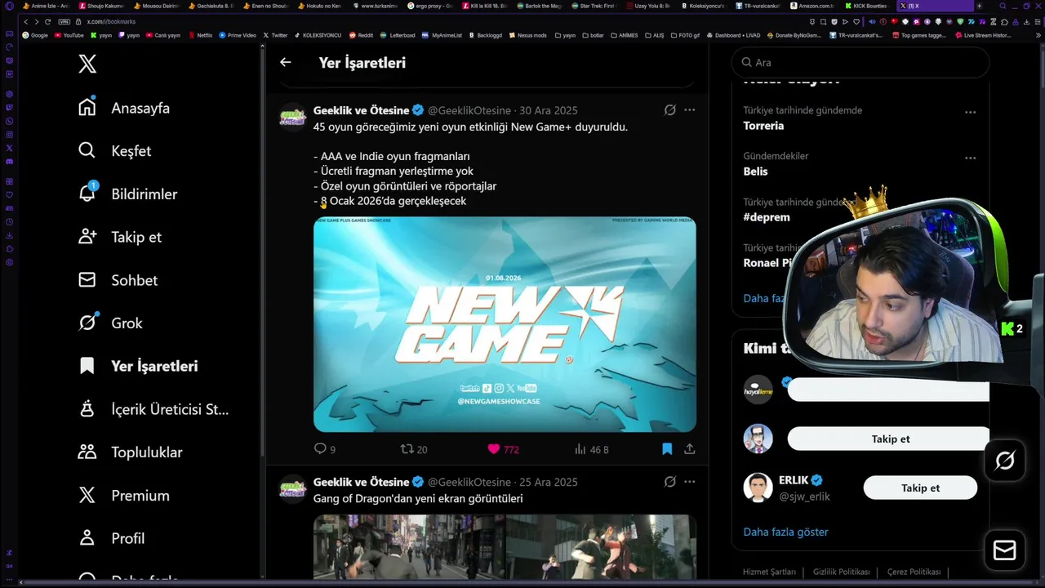The height and width of the screenshot is (588, 1045).
Task: Click in Ara search field
Action: 860,62
